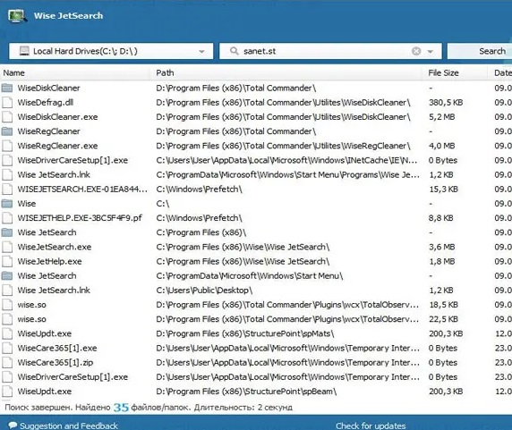Click the speech bubble feedback icon
This screenshot has height=430, width=512.
point(13,426)
